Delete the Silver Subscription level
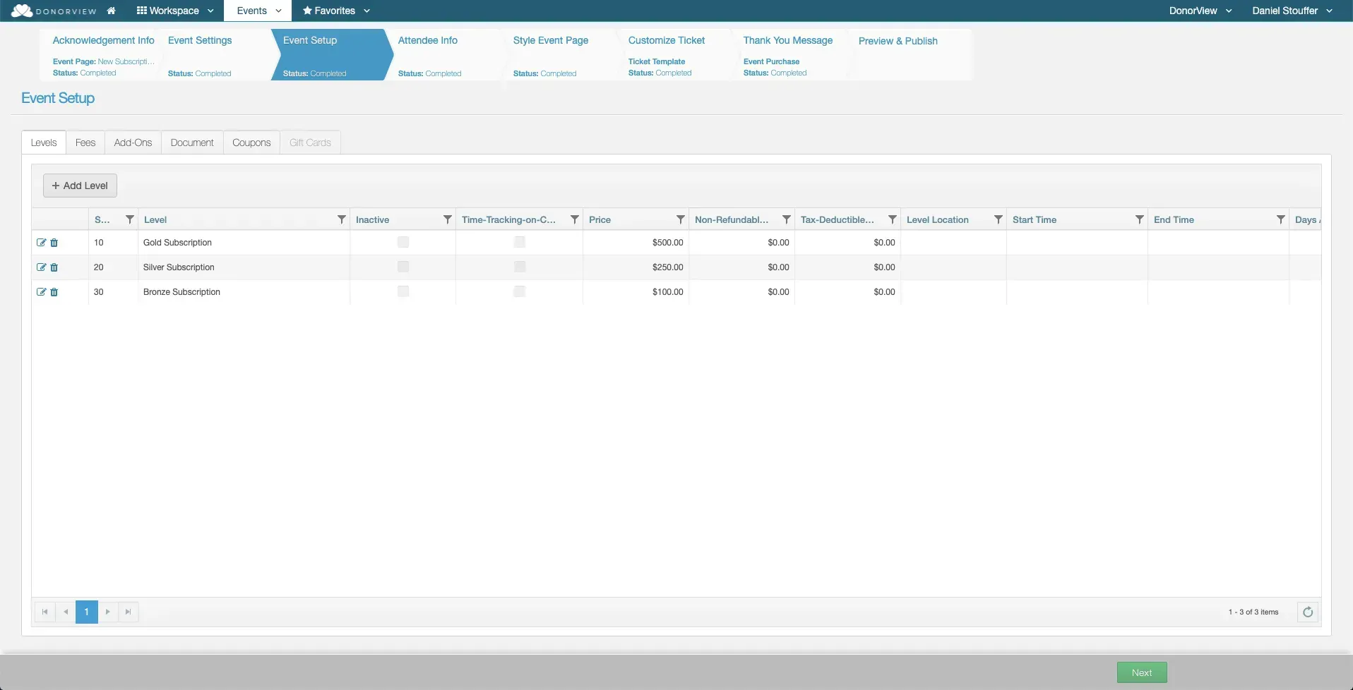The width and height of the screenshot is (1353, 690). pyautogui.click(x=54, y=267)
